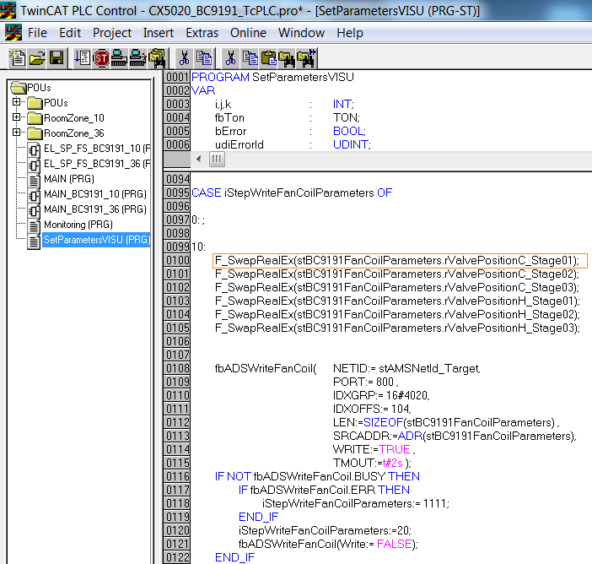Click the 'fbADSWriteFanCoil(' call start
Screen dimensions: 592x564
[266, 369]
